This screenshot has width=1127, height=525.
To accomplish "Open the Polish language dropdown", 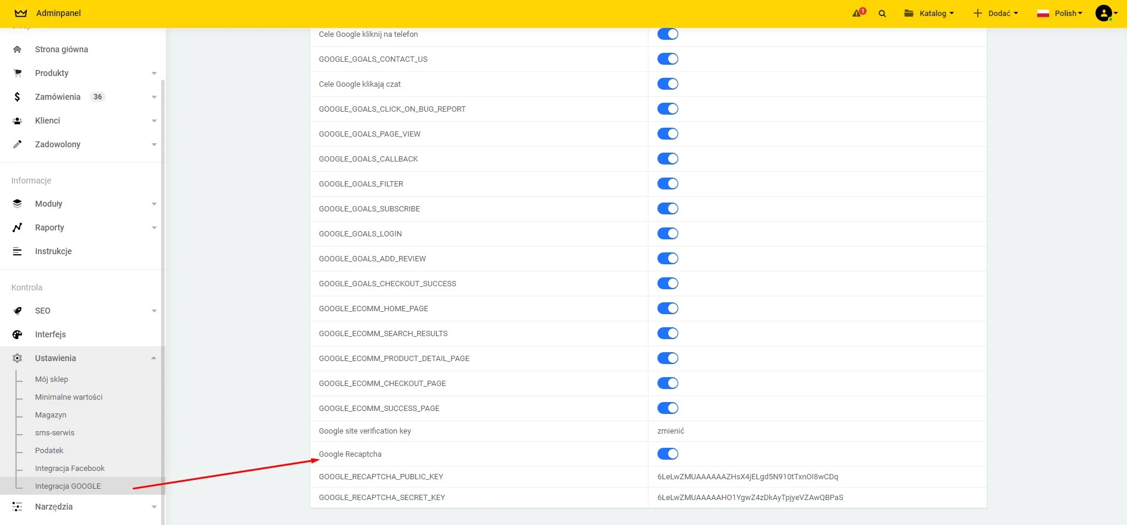I will pos(1060,13).
